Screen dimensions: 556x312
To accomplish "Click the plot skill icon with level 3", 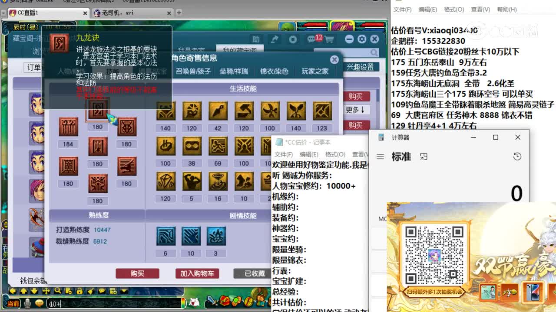I will point(216,236).
